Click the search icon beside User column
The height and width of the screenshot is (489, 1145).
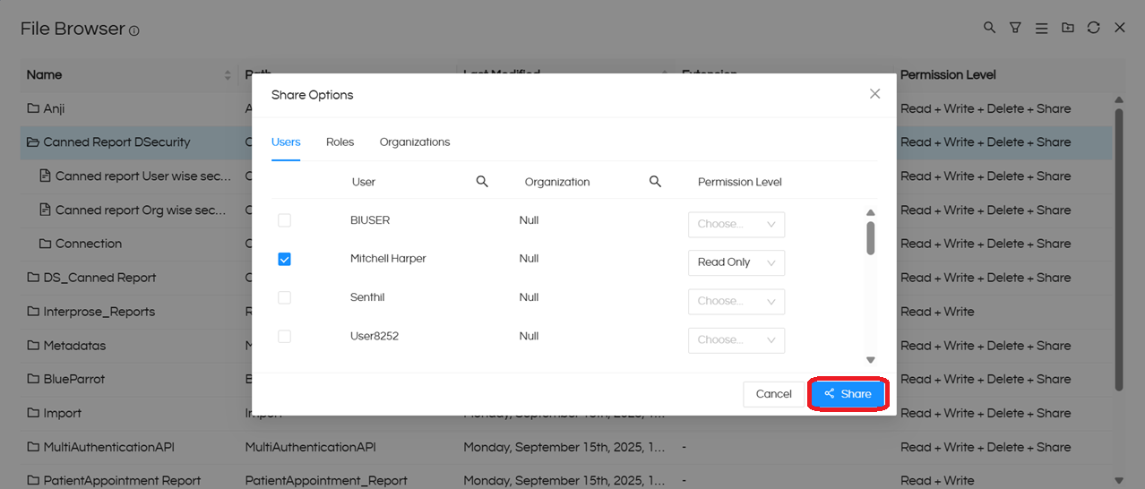coord(482,182)
